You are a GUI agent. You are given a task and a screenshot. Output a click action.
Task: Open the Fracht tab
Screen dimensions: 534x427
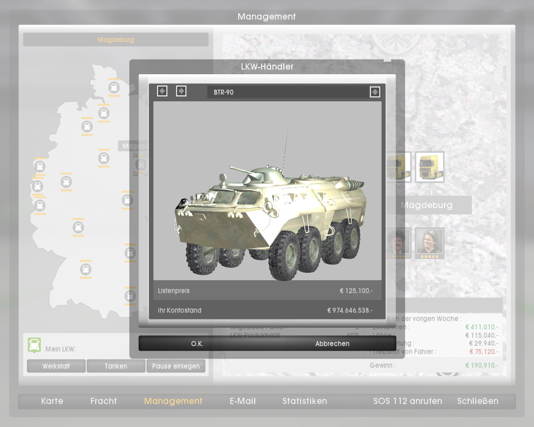pos(103,401)
